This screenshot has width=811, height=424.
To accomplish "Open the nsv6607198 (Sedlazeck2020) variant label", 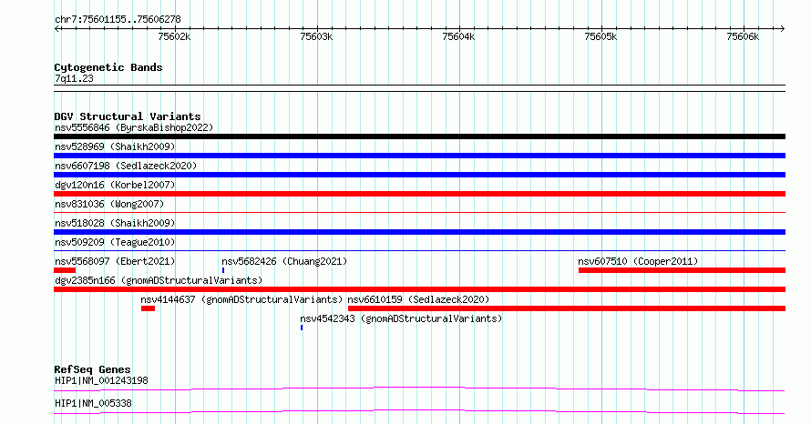I will pos(126,166).
